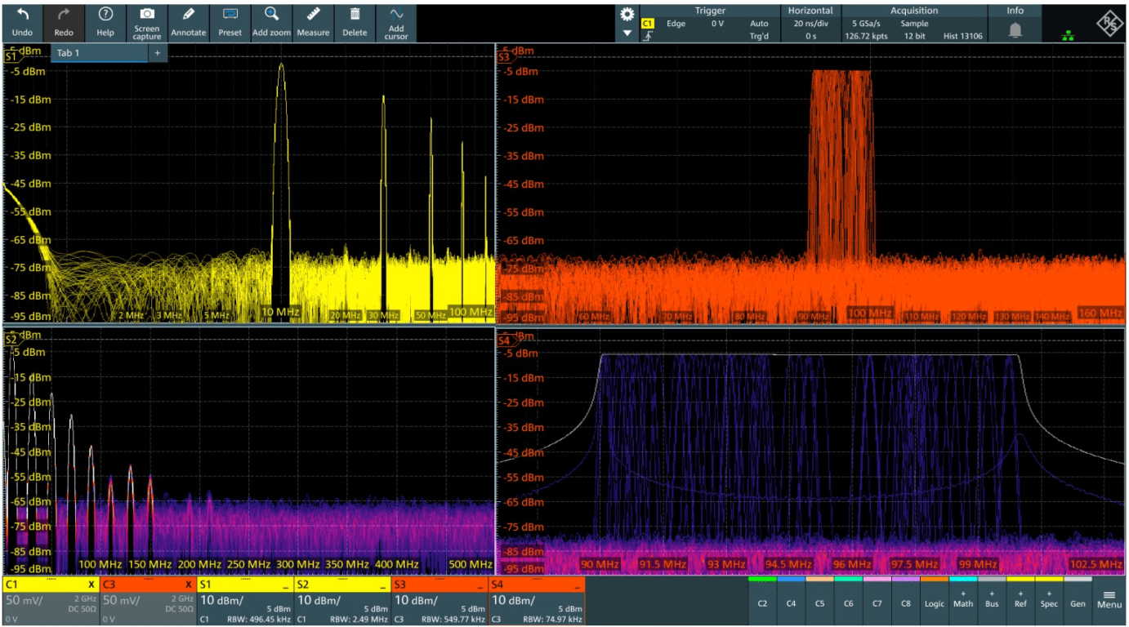1129x627 pixels.
Task: Open the settings gear icon
Action: (627, 14)
